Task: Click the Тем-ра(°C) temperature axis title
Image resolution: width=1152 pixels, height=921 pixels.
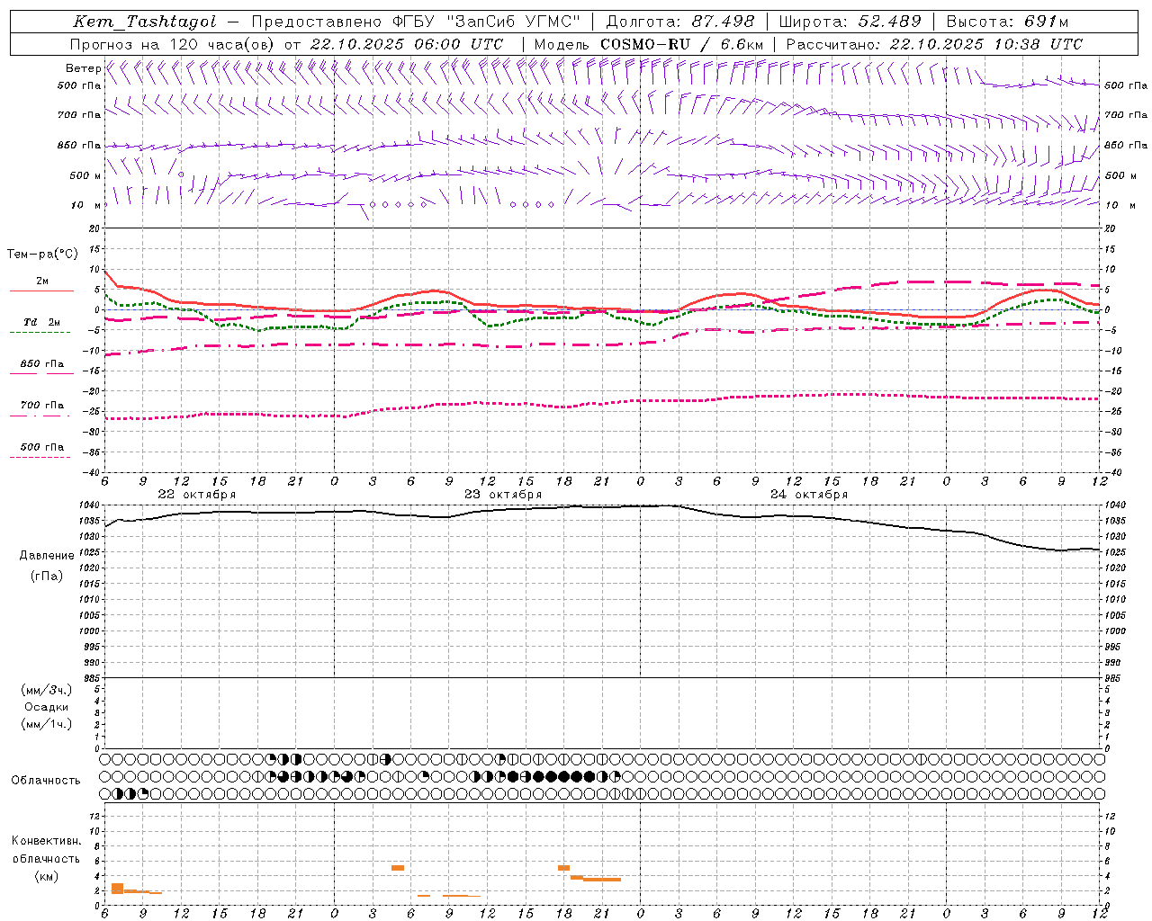Action: tap(42, 255)
